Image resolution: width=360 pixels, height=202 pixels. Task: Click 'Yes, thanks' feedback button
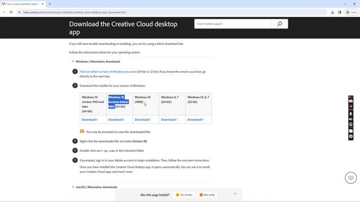click(x=184, y=195)
